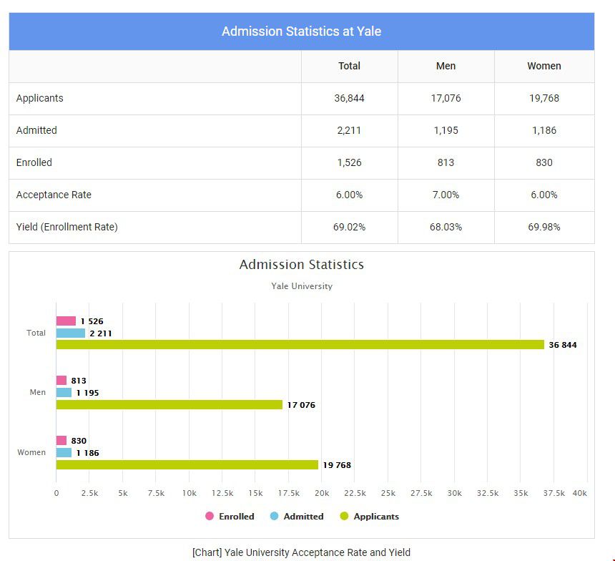
Task: Toggle the Admitted series in chart legend
Action: (297, 516)
